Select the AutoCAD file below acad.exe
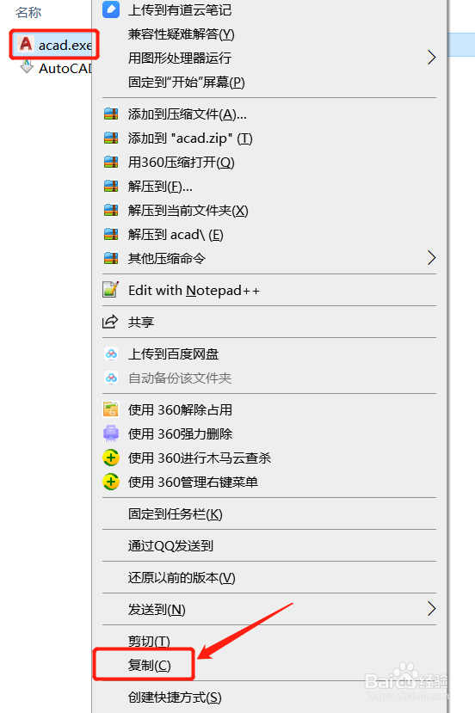This screenshot has width=475, height=713. 56,68
